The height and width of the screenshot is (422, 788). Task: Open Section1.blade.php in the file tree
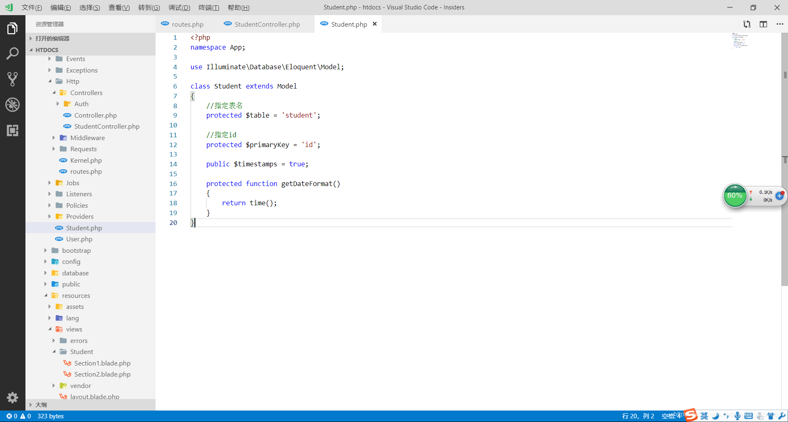click(x=102, y=363)
